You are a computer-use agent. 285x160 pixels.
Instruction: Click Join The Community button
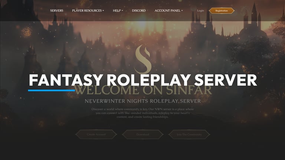189,134
